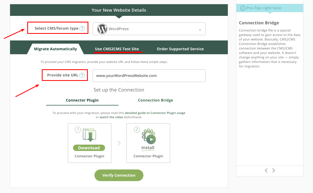Click the Connection Bridge pro-tip title
313x193 pixels.
[x=259, y=23]
